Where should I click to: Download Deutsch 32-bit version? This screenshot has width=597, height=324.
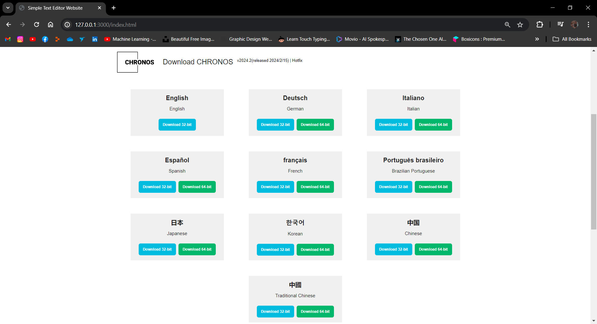pyautogui.click(x=275, y=125)
